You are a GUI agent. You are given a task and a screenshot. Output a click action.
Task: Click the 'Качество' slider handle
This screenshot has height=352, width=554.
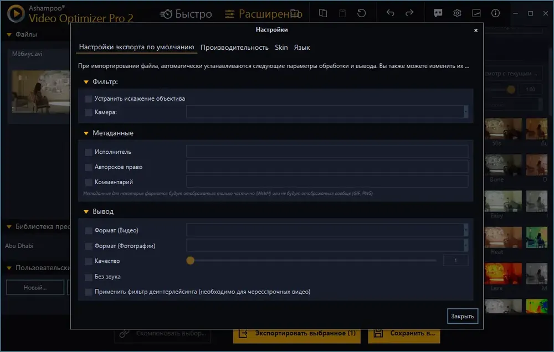(x=191, y=261)
